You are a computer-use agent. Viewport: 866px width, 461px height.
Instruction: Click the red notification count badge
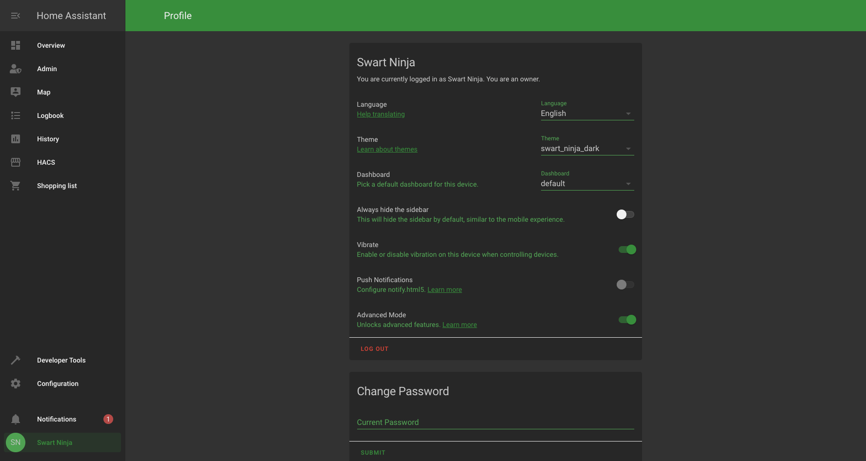click(x=108, y=419)
